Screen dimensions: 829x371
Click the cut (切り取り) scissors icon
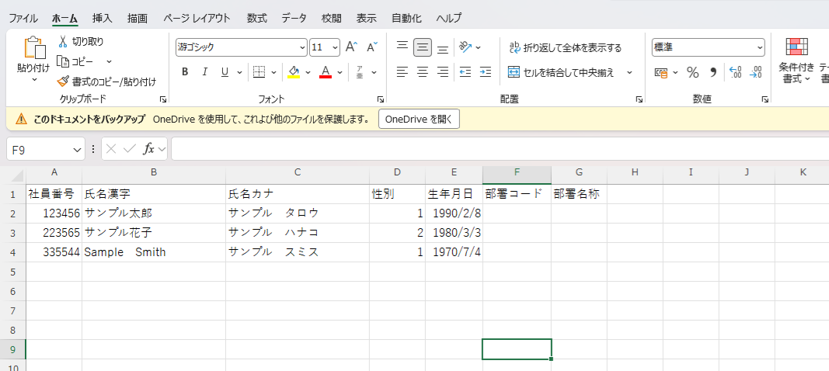pyautogui.click(x=64, y=42)
